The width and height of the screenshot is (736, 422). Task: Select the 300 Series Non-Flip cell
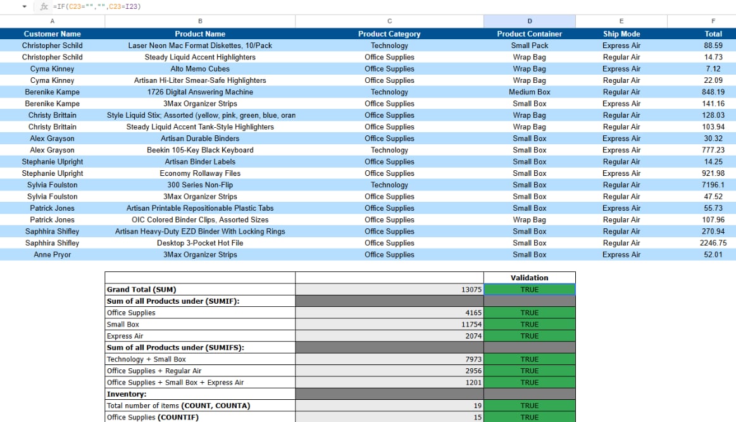(x=200, y=185)
